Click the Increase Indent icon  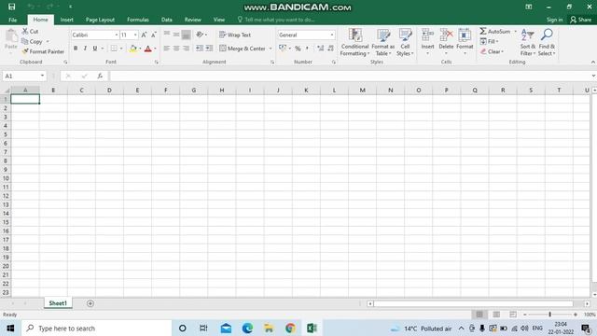pos(209,49)
